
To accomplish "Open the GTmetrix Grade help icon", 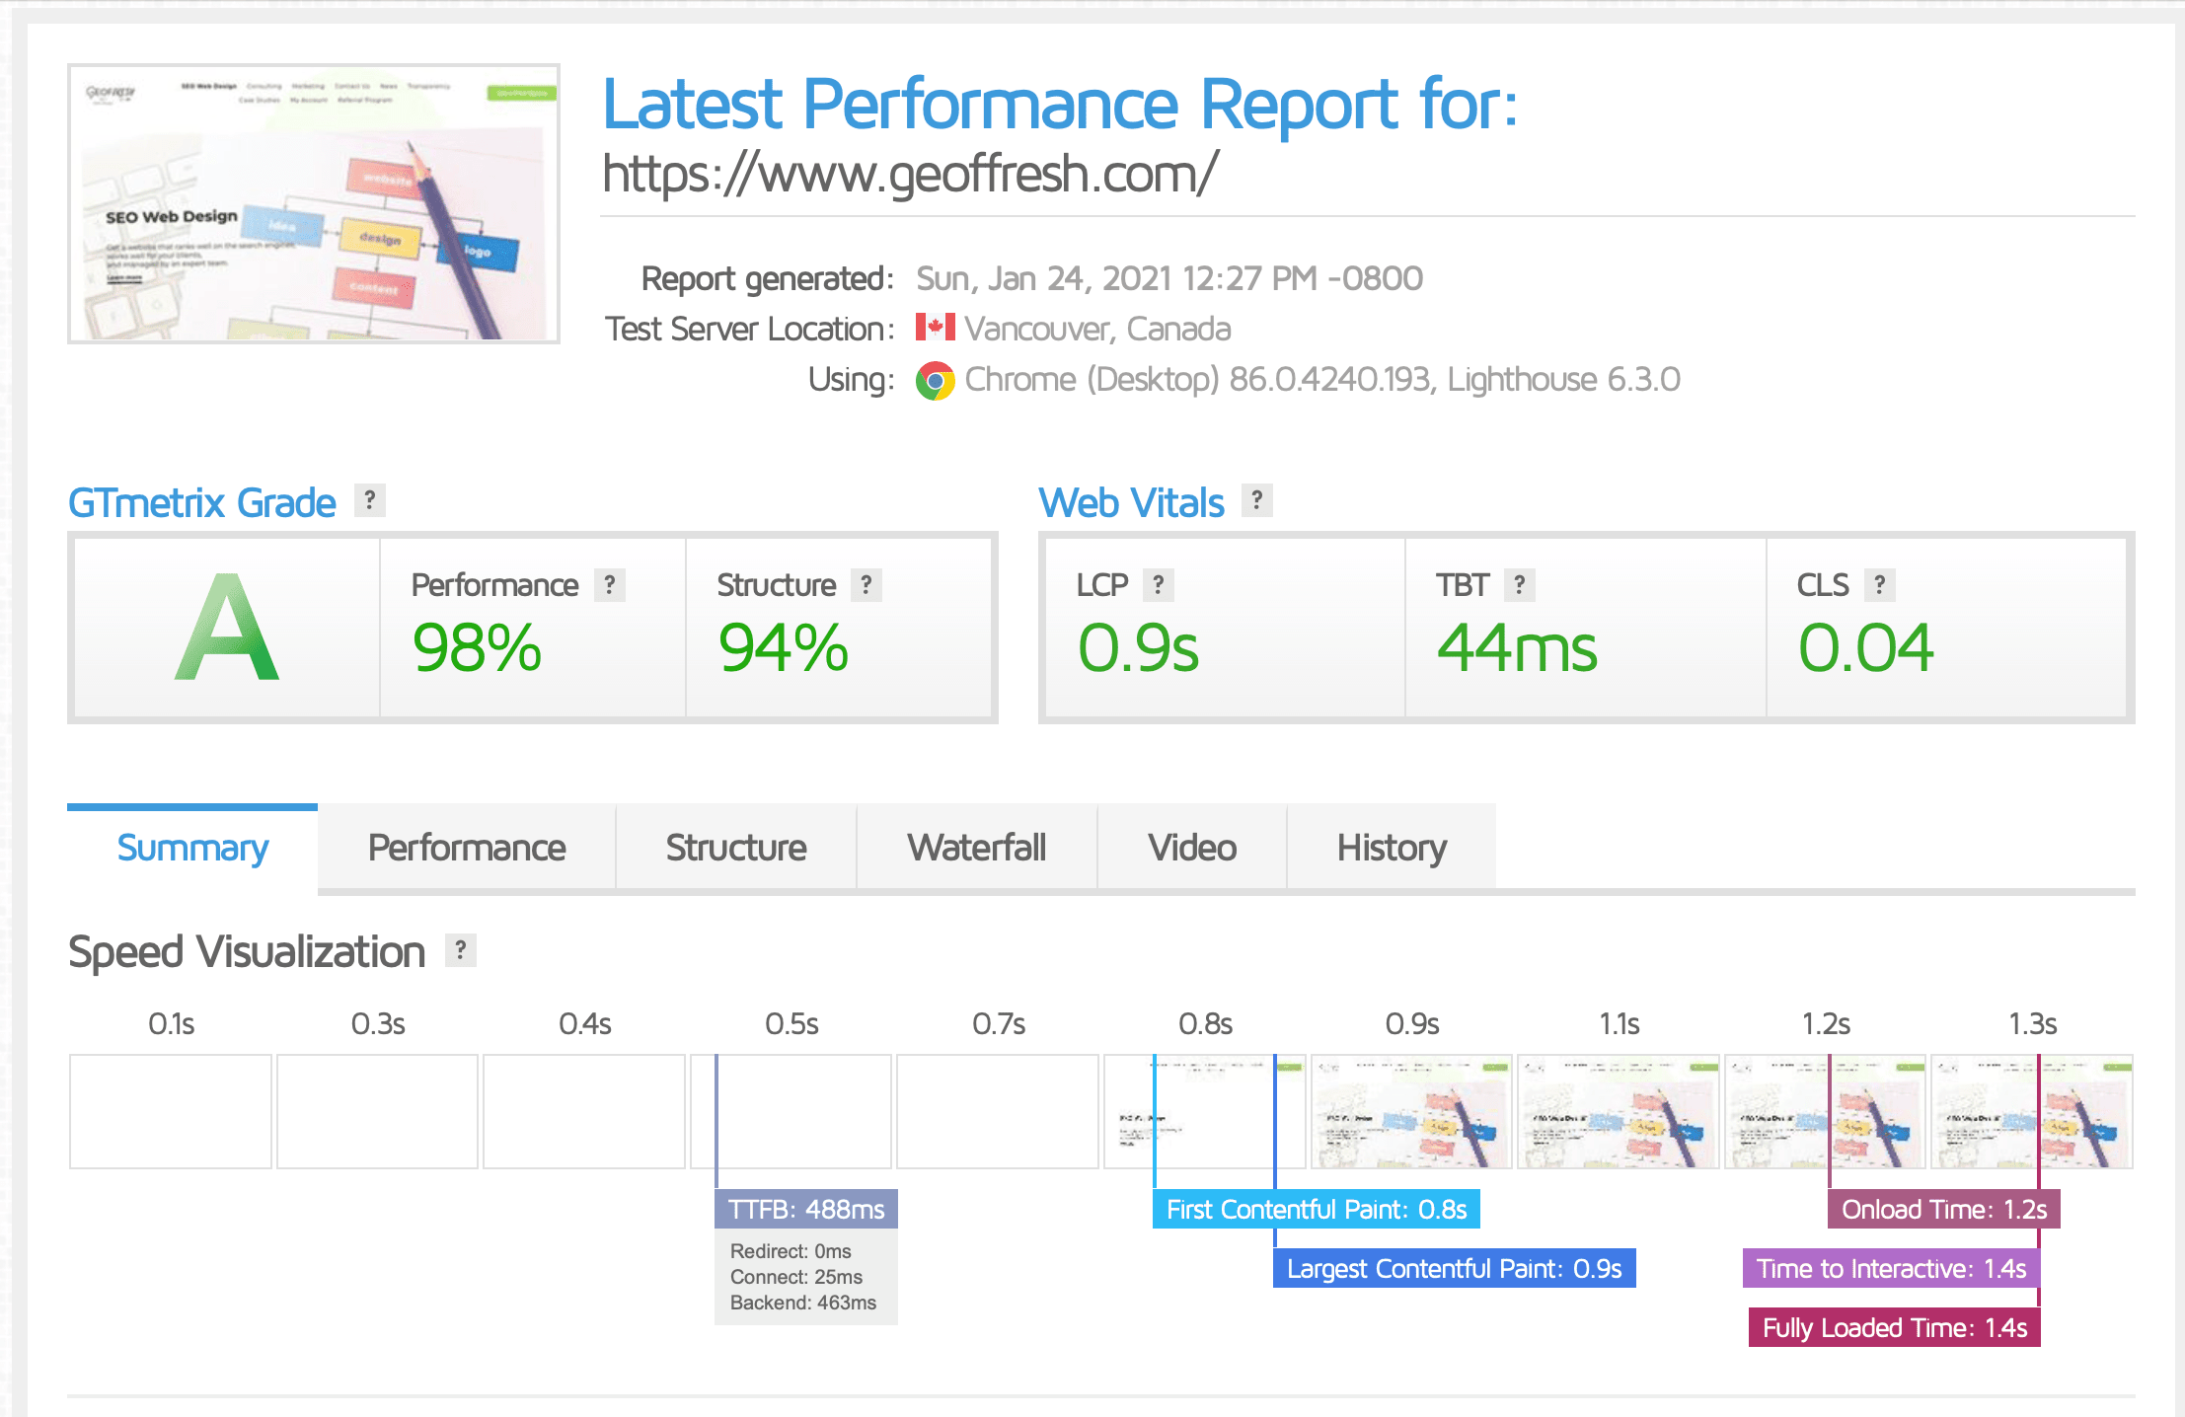I will (x=370, y=501).
